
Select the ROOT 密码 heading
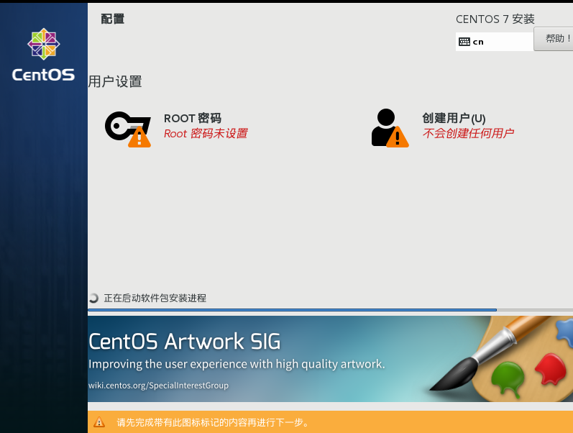192,118
